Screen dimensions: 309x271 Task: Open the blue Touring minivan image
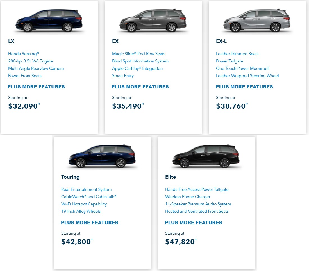click(102, 156)
